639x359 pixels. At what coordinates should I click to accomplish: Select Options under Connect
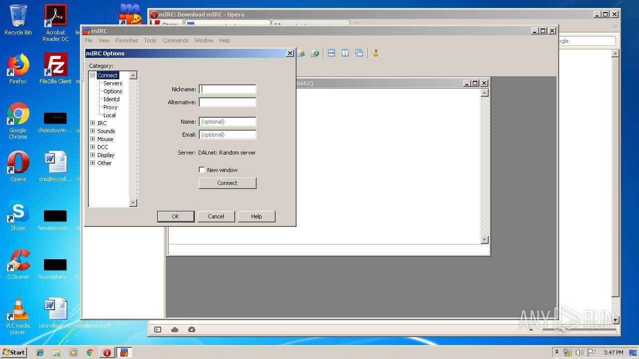point(113,91)
